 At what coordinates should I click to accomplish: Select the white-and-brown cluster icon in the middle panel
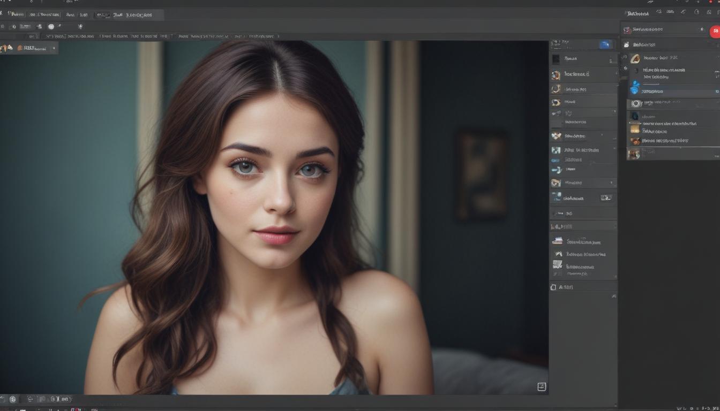tap(556, 136)
